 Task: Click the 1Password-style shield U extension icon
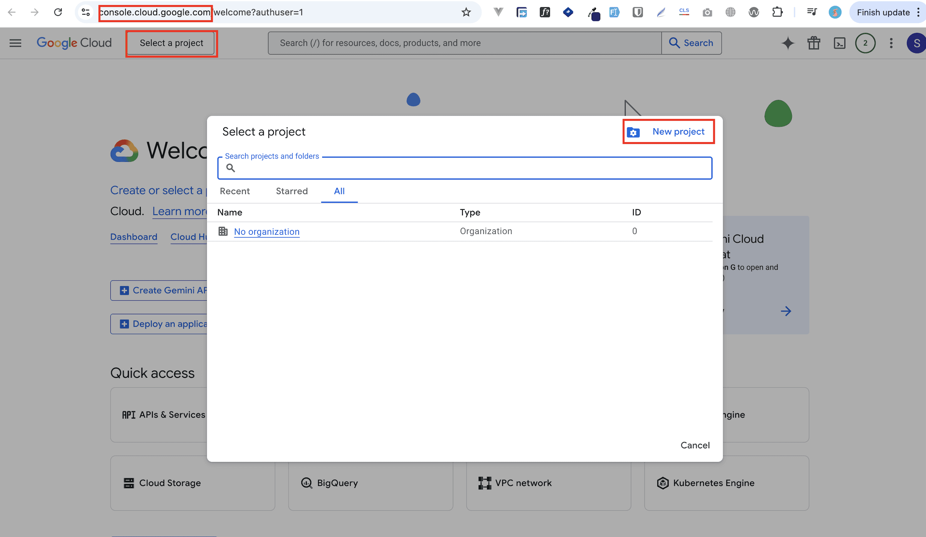638,13
